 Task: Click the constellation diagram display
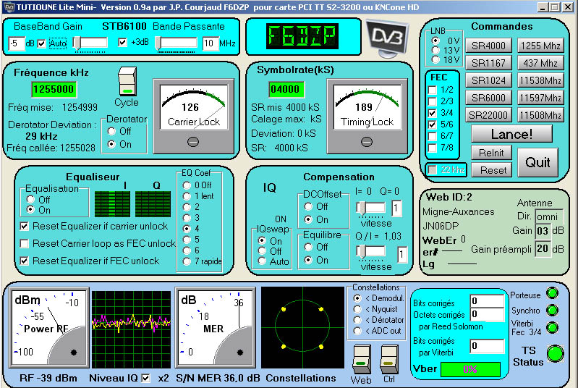point(302,328)
